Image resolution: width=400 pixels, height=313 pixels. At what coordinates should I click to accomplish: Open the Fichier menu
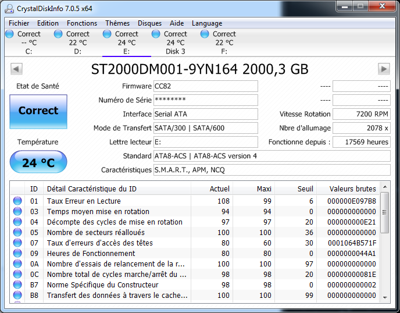[x=19, y=23]
